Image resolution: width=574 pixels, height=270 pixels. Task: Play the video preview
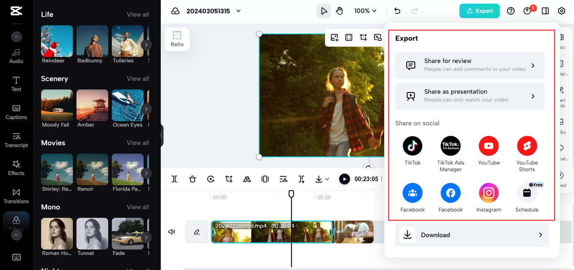tap(344, 179)
